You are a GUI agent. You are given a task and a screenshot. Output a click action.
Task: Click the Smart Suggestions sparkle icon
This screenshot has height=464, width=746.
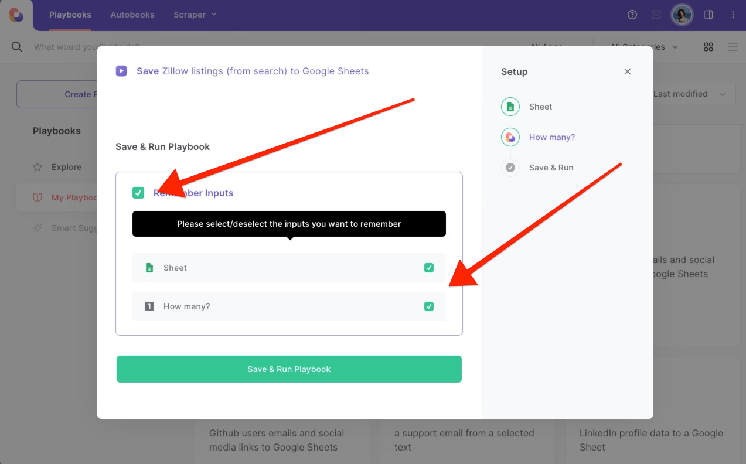point(38,228)
